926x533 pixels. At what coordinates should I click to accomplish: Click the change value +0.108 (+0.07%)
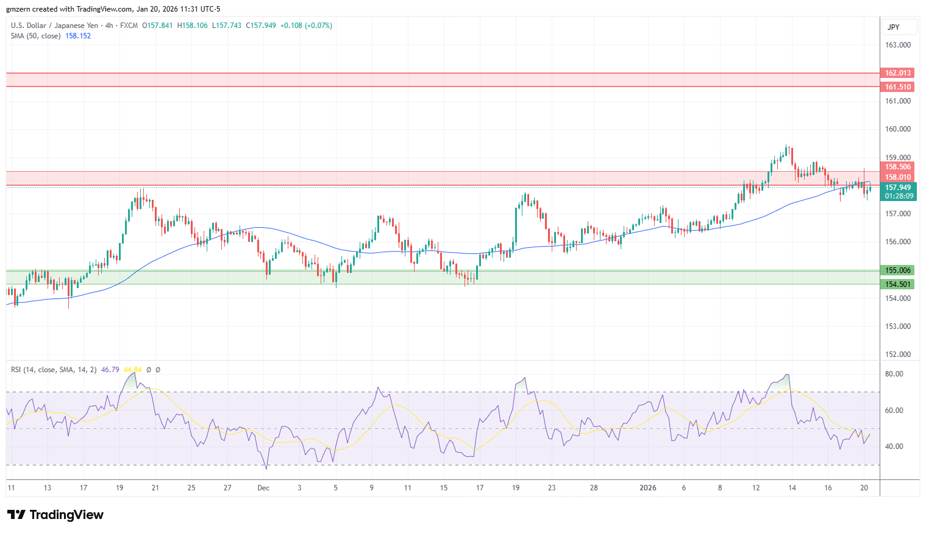(306, 26)
